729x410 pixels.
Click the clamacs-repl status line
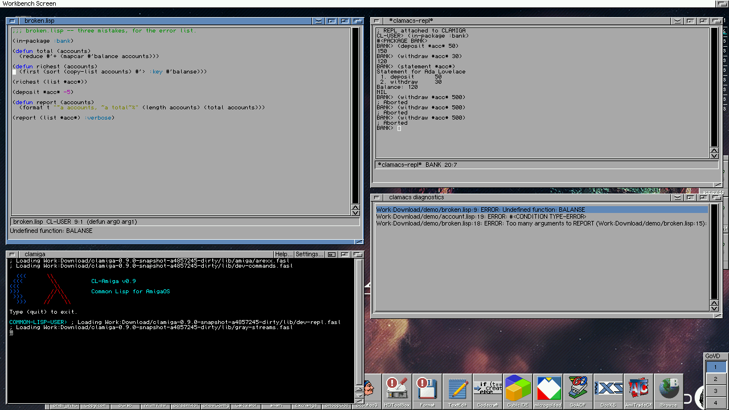point(546,165)
